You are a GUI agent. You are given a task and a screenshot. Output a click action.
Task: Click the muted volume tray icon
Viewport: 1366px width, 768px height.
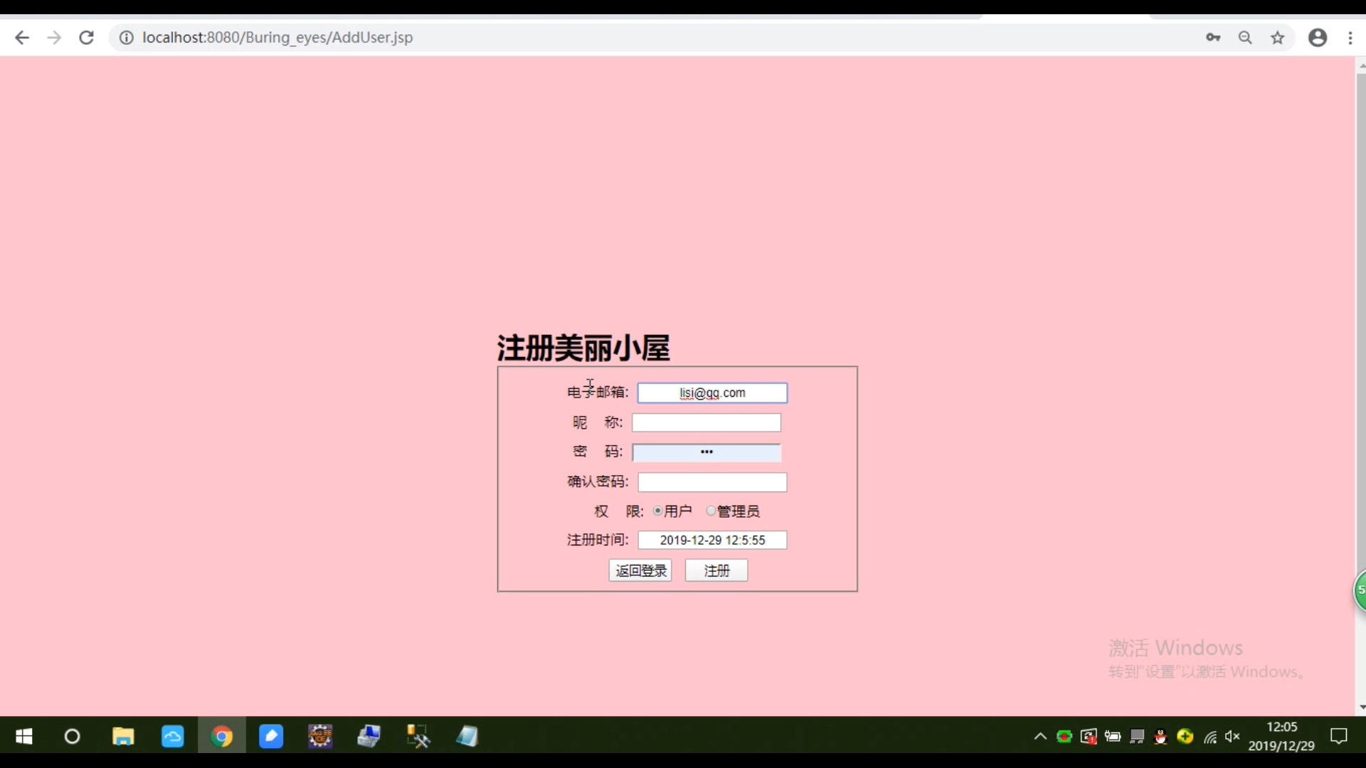point(1234,737)
